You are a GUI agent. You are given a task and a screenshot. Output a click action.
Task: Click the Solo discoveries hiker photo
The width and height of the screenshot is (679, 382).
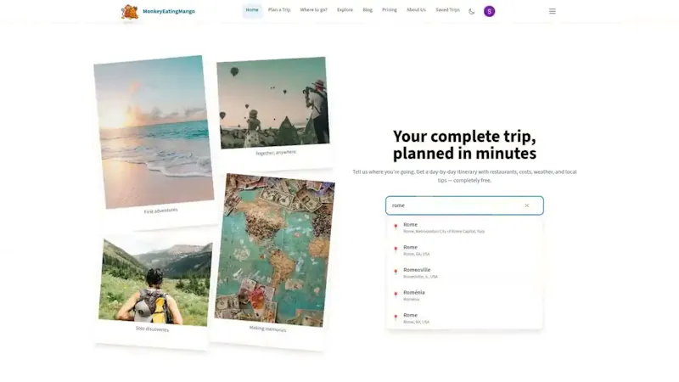155,281
